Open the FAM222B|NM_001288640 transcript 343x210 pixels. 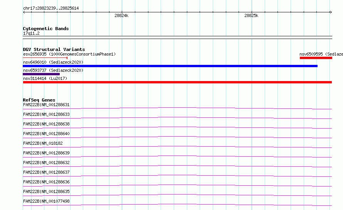(x=46, y=134)
